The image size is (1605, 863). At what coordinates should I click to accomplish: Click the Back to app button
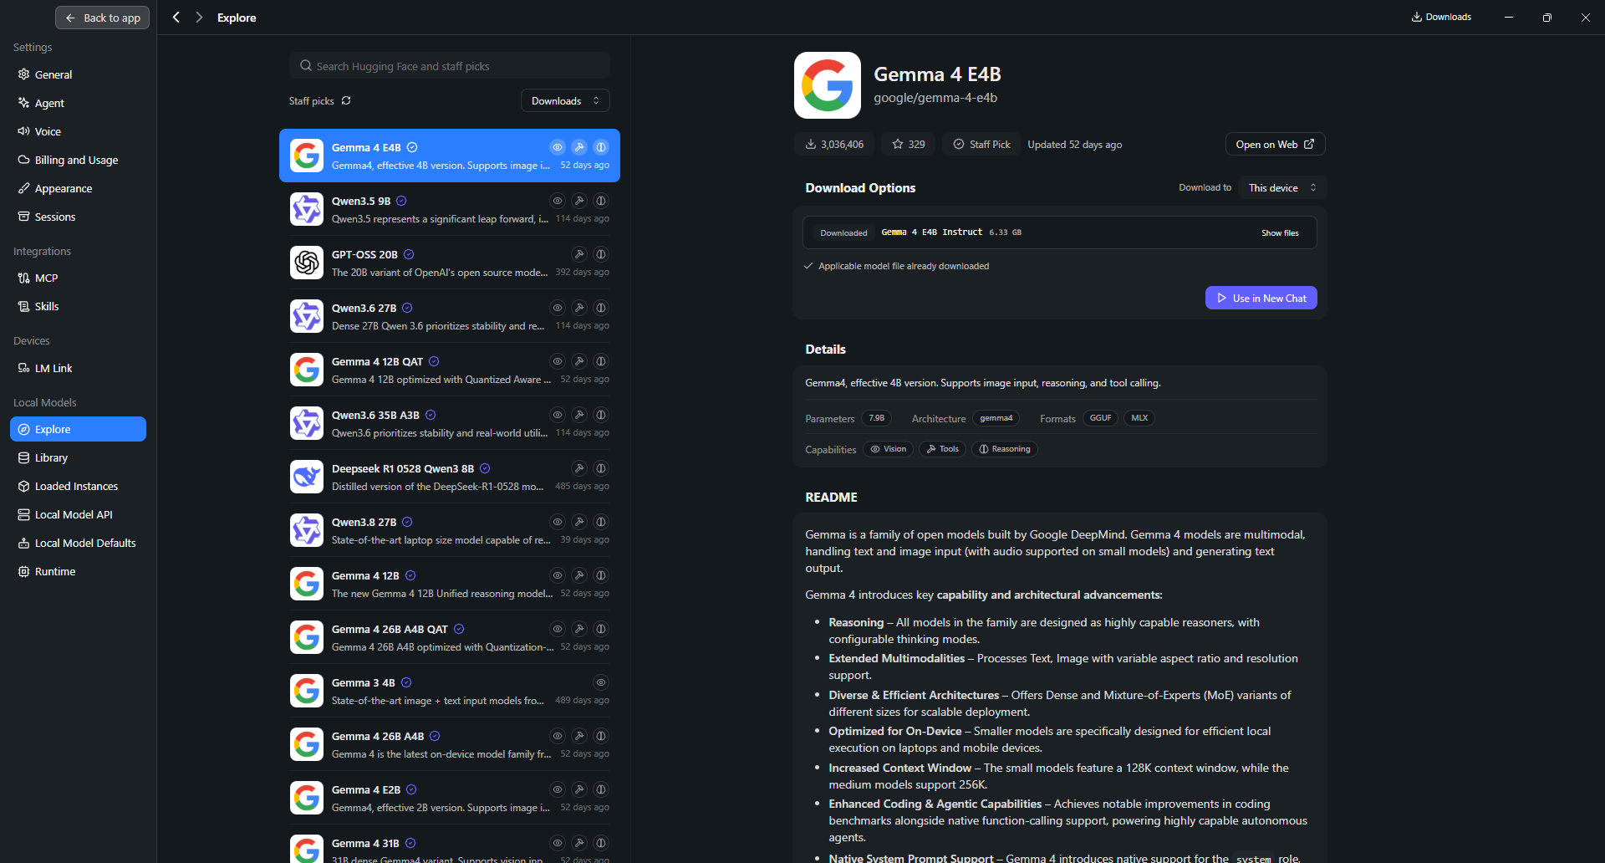(102, 18)
